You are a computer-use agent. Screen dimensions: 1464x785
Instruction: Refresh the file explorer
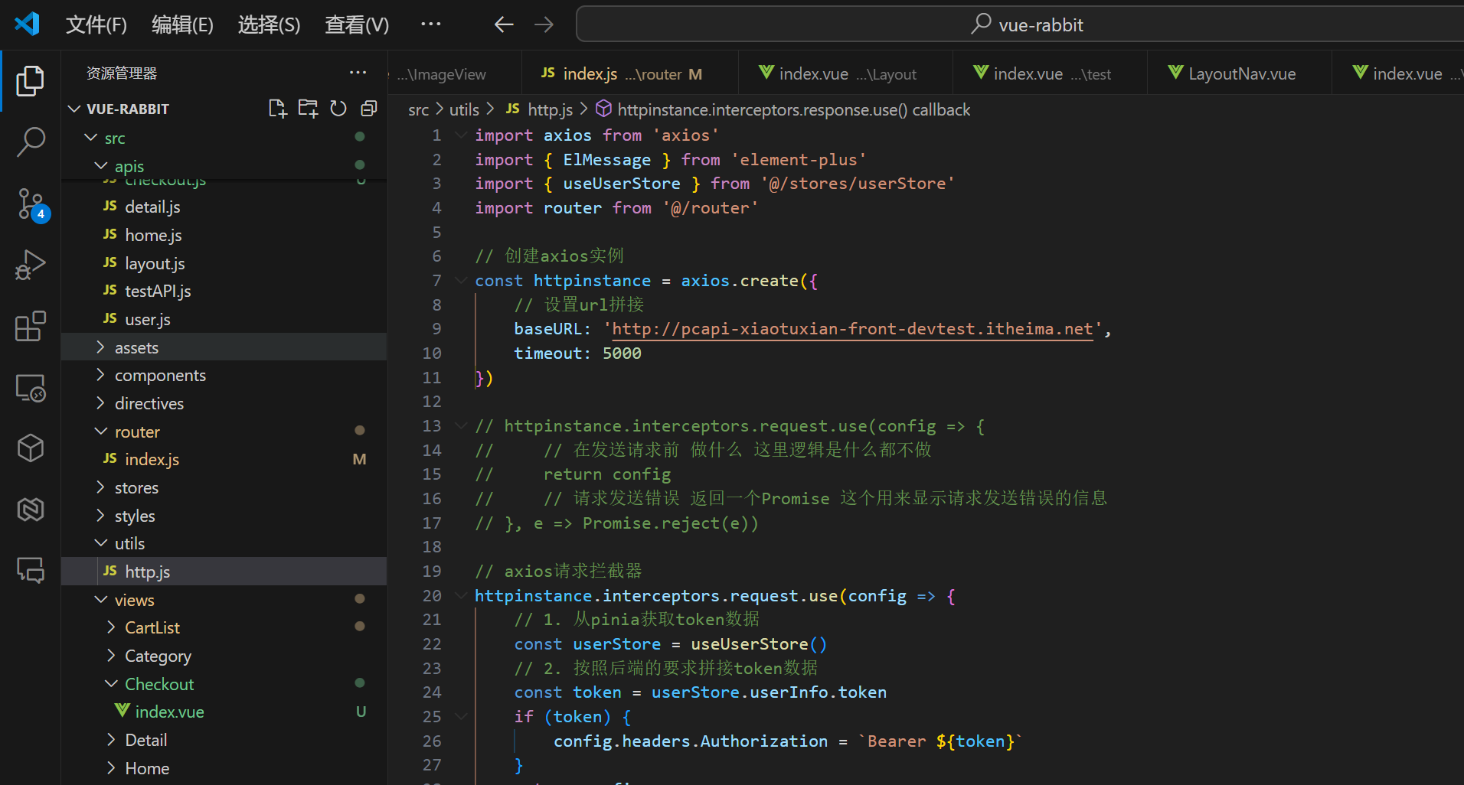tap(338, 109)
